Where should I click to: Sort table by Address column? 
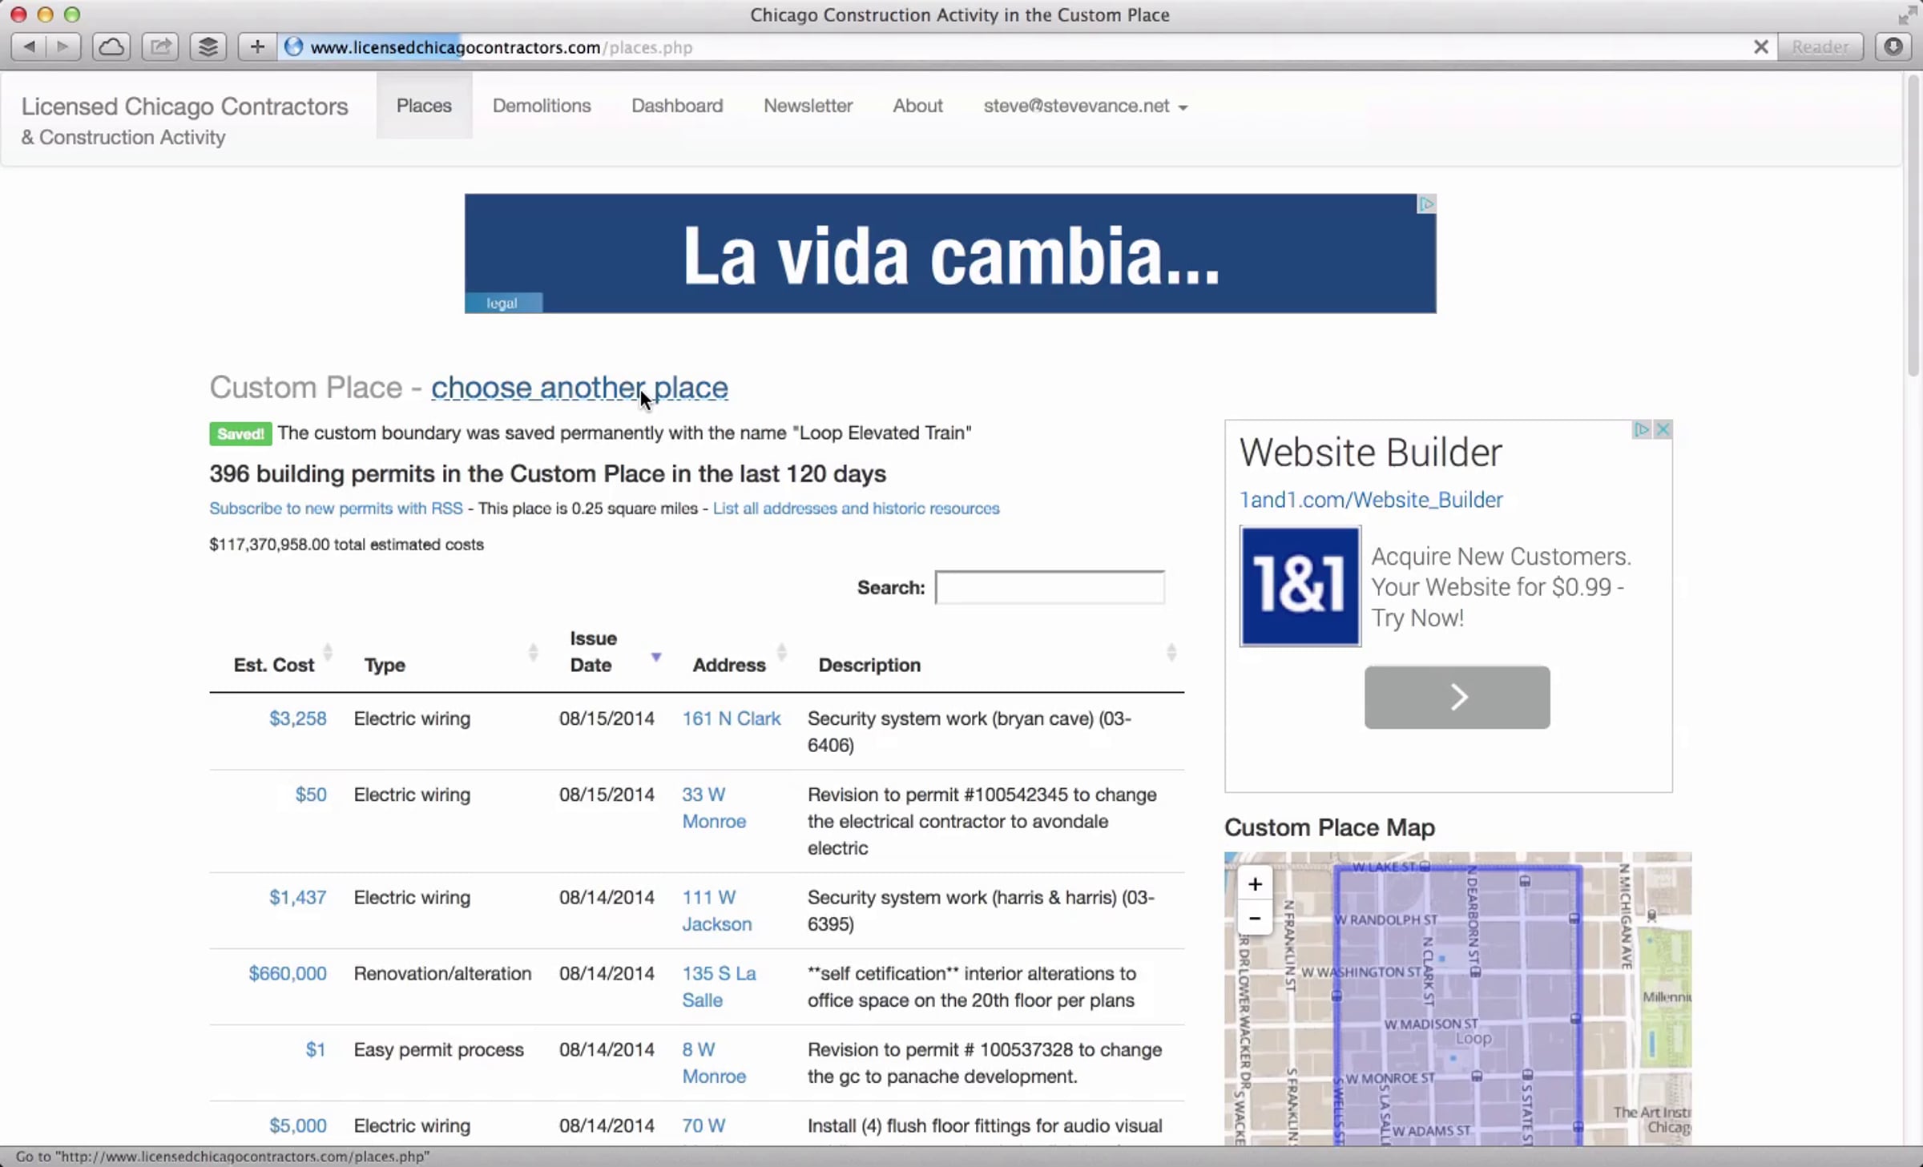(x=729, y=665)
